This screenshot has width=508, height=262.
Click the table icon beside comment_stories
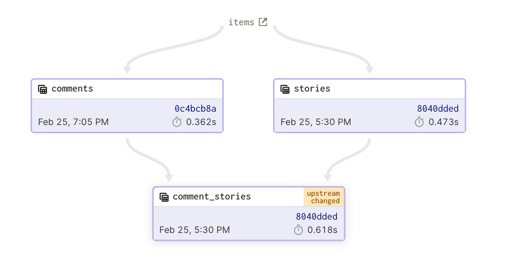(164, 197)
